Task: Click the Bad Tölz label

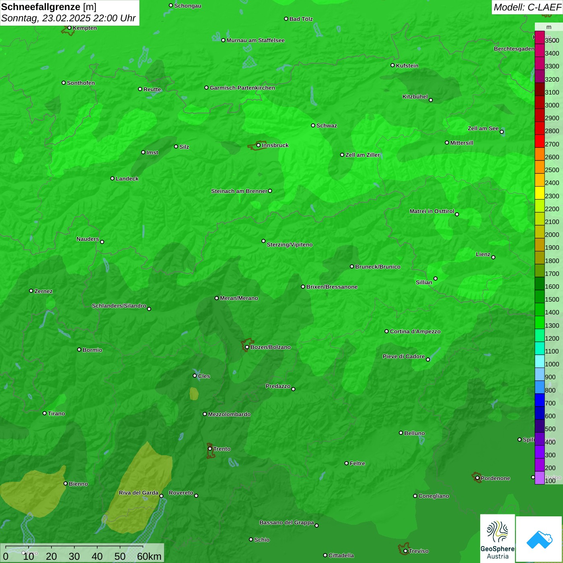Action: click(301, 19)
